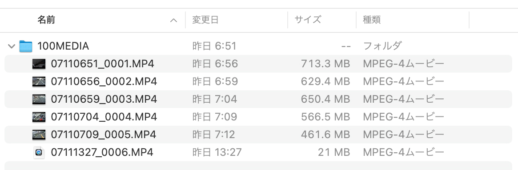518x170 pixels.
Task: Select file name 07110656_0002.MP4
Action: tap(104, 81)
